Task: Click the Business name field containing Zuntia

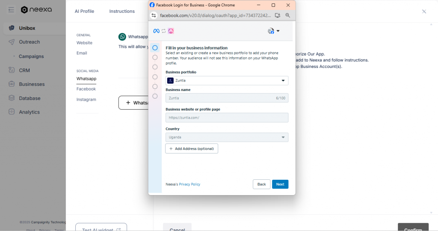Action: click(227, 98)
